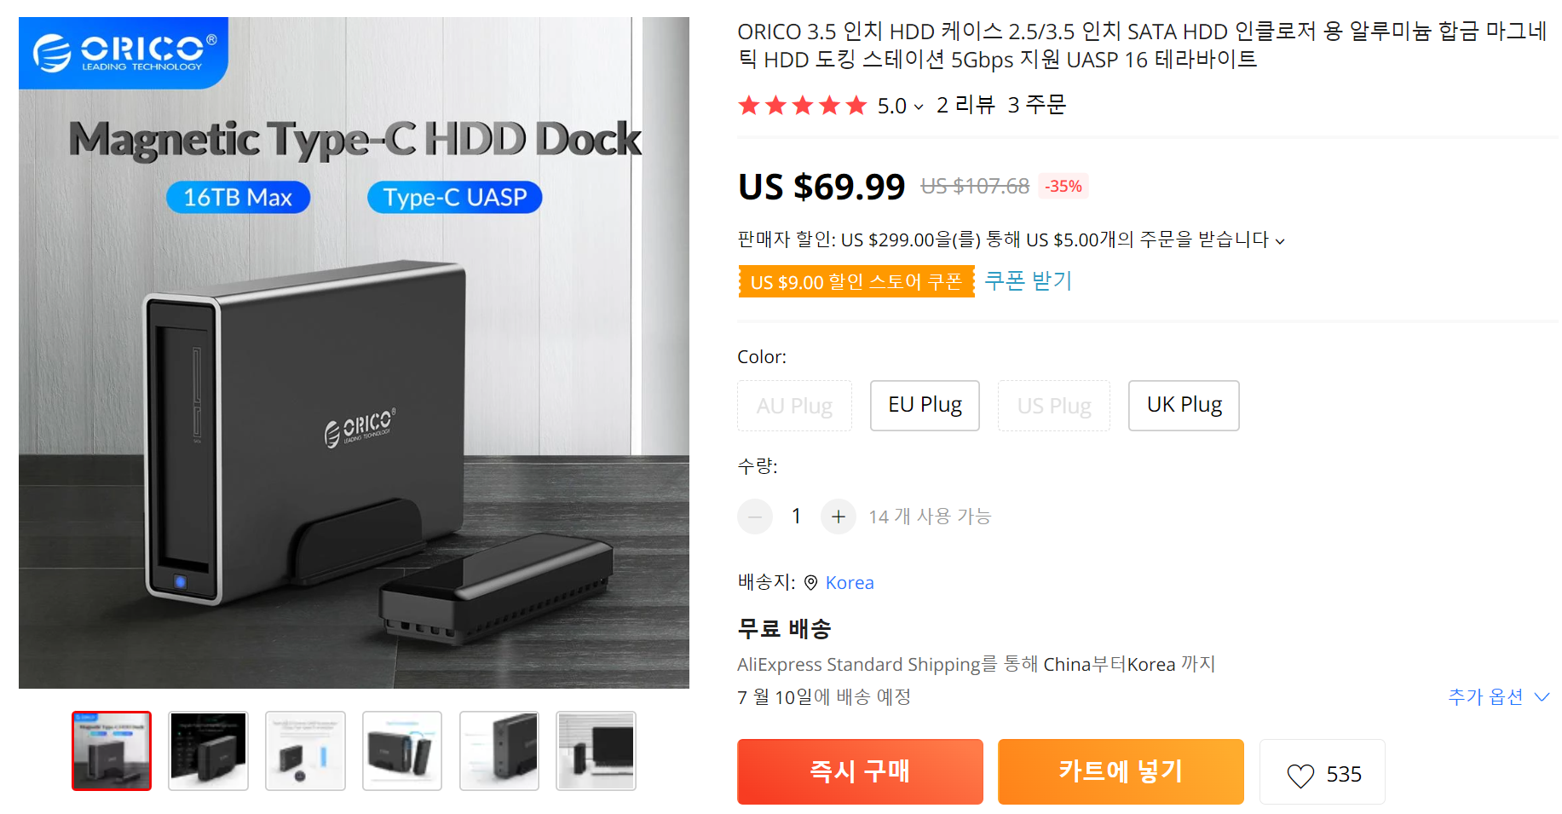
Task: Click the ORICO logo on product image
Action: point(124,53)
